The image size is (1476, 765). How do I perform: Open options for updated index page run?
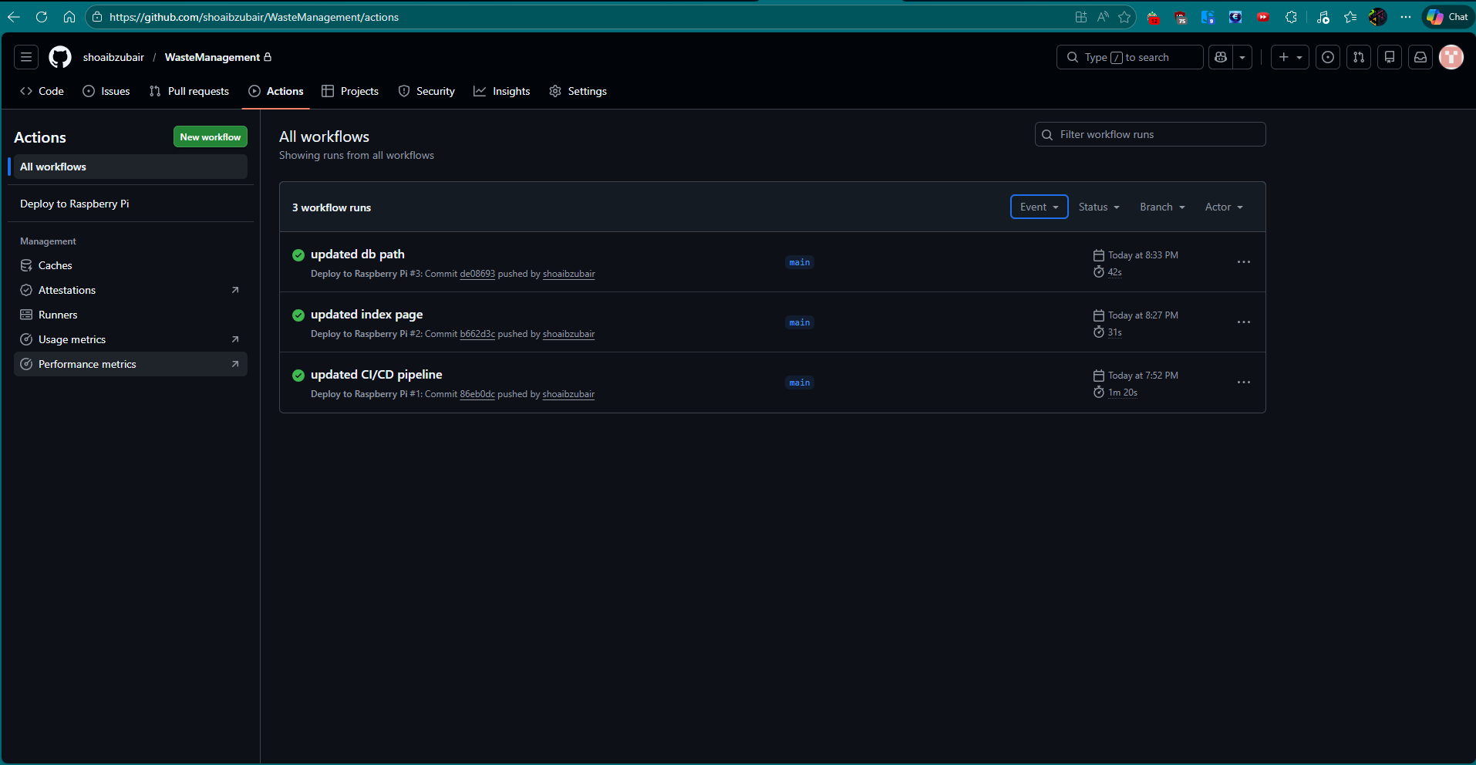click(1244, 322)
